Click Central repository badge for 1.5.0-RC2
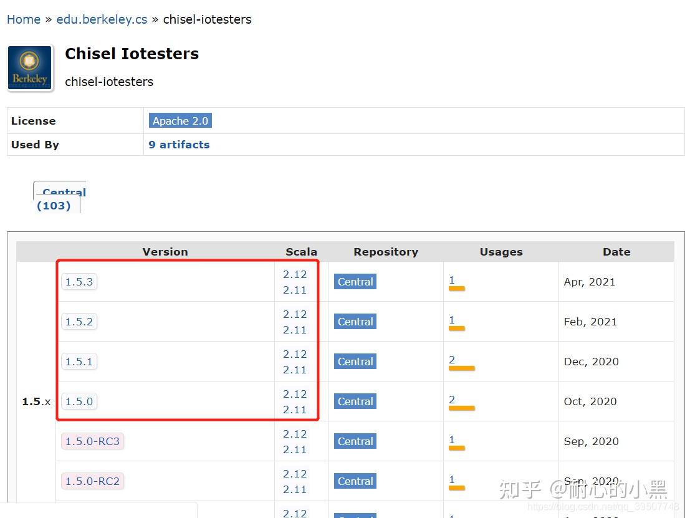 [355, 481]
